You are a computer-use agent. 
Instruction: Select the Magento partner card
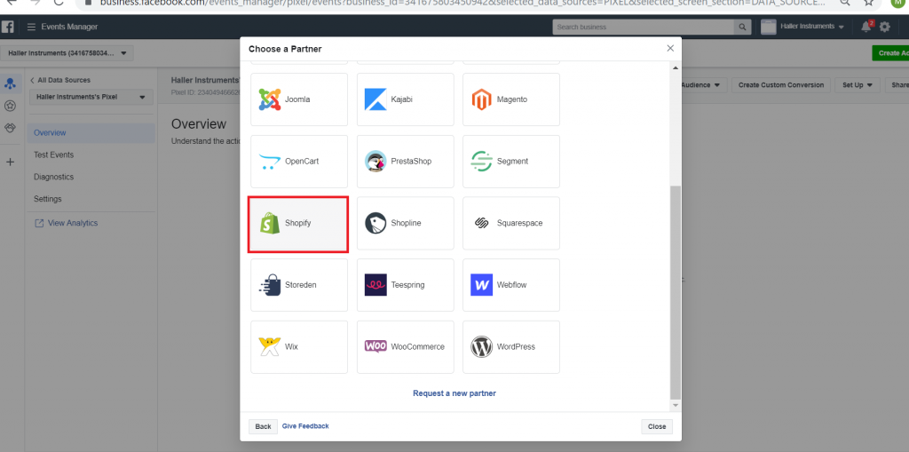(x=511, y=99)
